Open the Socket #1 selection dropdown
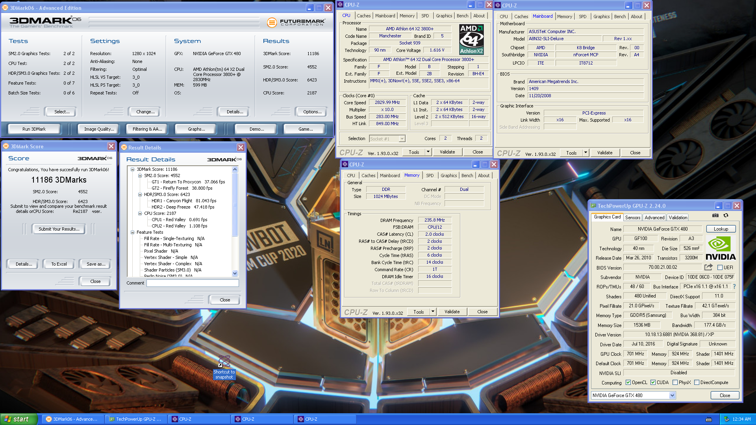The image size is (756, 425). 402,139
